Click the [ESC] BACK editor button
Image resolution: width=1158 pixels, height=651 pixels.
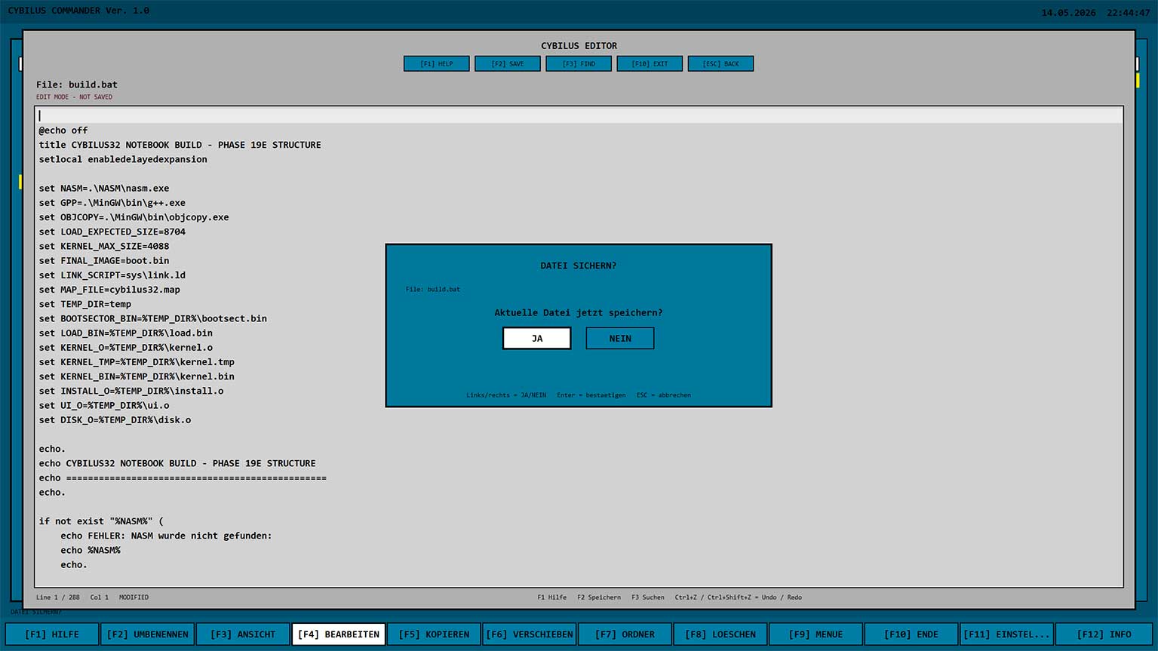pyautogui.click(x=720, y=64)
